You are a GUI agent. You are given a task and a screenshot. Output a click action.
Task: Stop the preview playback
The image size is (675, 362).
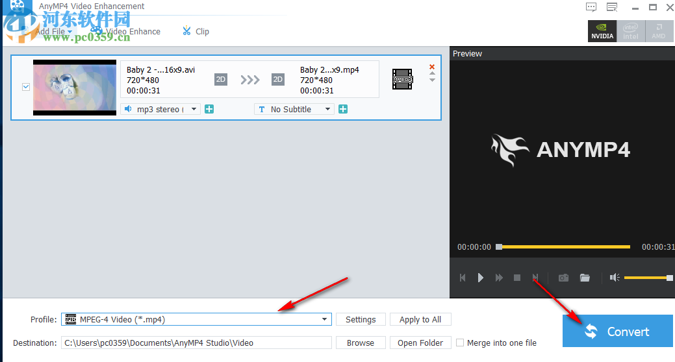click(517, 278)
